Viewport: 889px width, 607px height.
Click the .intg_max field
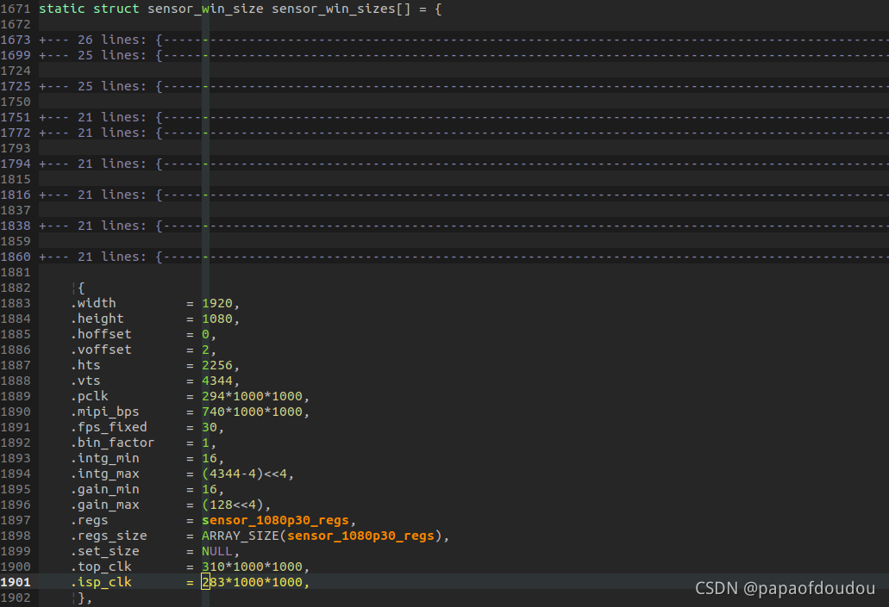click(105, 474)
